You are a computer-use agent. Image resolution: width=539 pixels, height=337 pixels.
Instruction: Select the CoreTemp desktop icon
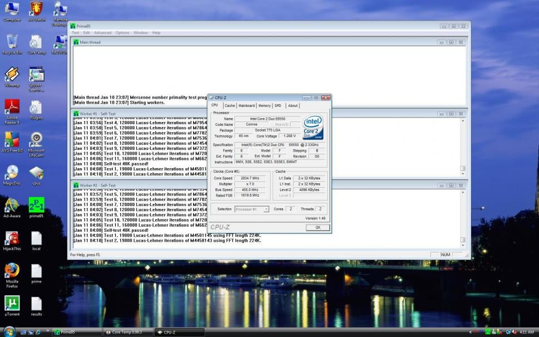point(36,44)
